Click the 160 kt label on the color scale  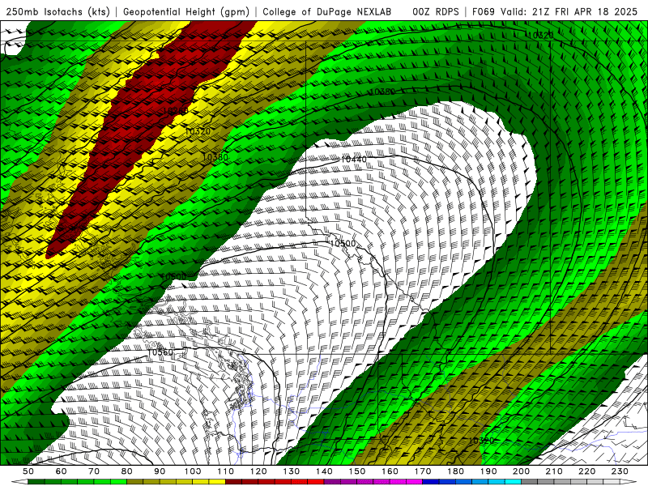point(390,471)
